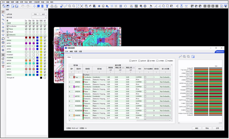Click the undo arrow in the toolbar
Screen dimensions: 229x139
pyautogui.click(x=23, y=6)
